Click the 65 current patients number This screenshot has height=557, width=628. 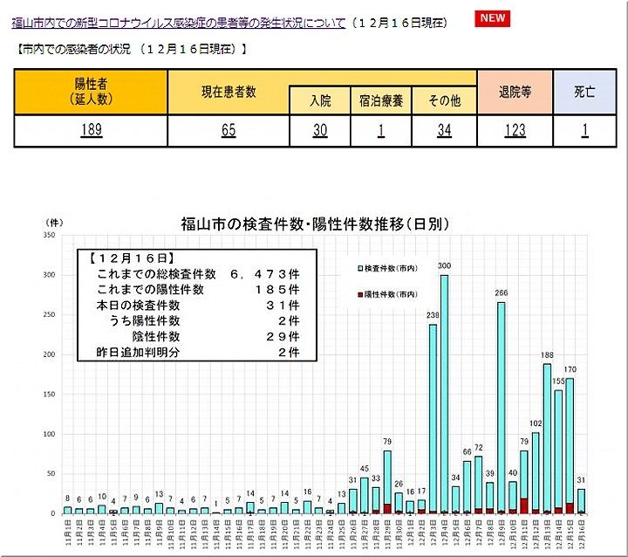[228, 131]
